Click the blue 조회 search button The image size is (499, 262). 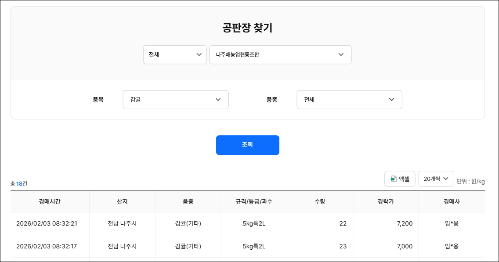(x=248, y=145)
